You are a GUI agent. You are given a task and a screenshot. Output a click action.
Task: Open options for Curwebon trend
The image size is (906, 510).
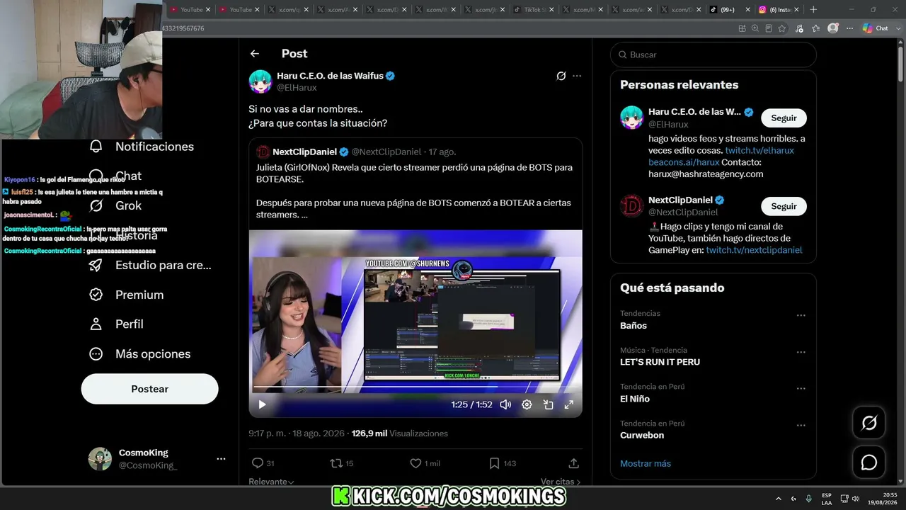801,426
